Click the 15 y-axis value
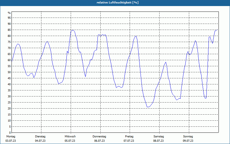This screenshot has height=144, width=230. click(x=9, y=114)
